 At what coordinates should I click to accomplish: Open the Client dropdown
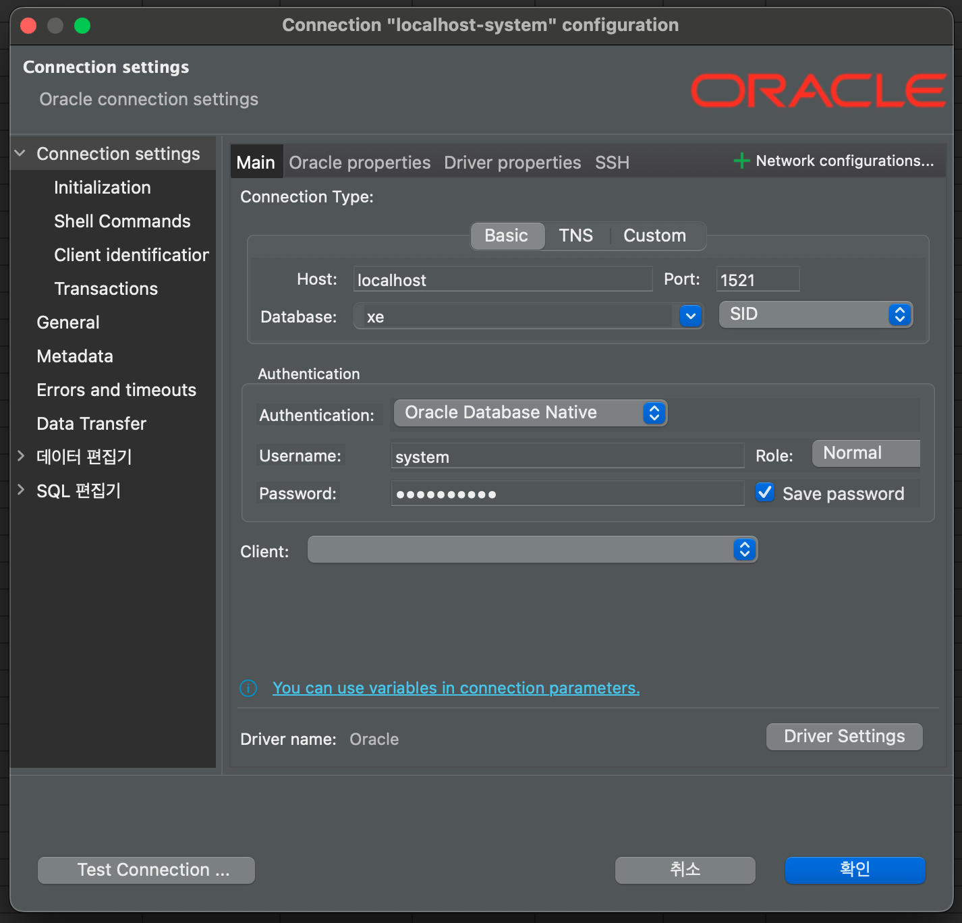tap(532, 549)
